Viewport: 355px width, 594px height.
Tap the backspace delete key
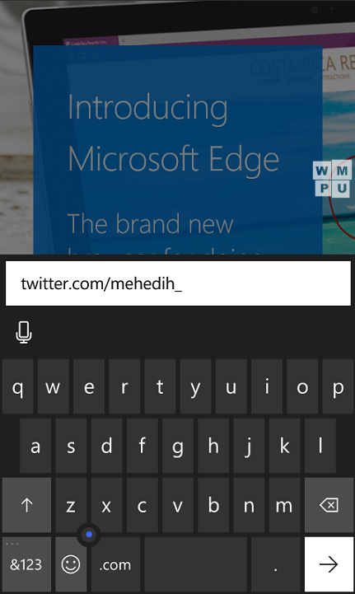(x=329, y=504)
